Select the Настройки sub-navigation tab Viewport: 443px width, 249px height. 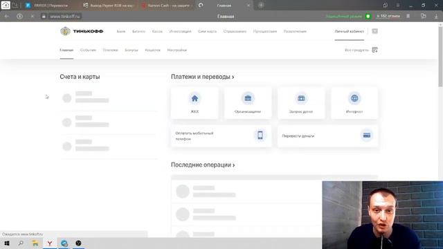tap(177, 50)
